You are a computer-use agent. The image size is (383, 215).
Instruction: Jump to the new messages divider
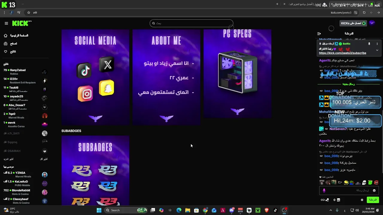[x=349, y=84]
